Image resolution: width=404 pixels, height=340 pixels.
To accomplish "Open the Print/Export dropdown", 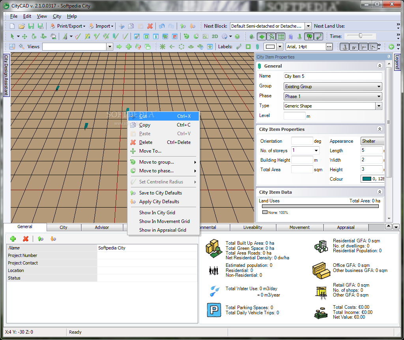I will (67, 26).
